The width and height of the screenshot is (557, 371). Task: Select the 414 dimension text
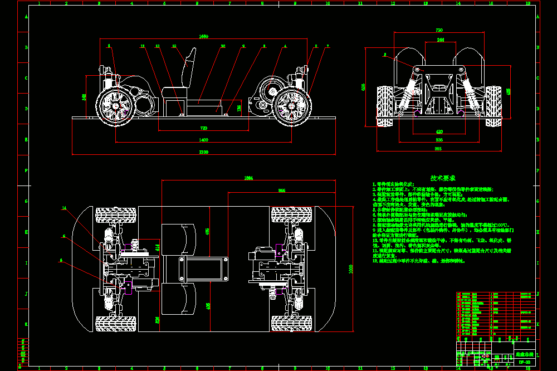click(158, 247)
